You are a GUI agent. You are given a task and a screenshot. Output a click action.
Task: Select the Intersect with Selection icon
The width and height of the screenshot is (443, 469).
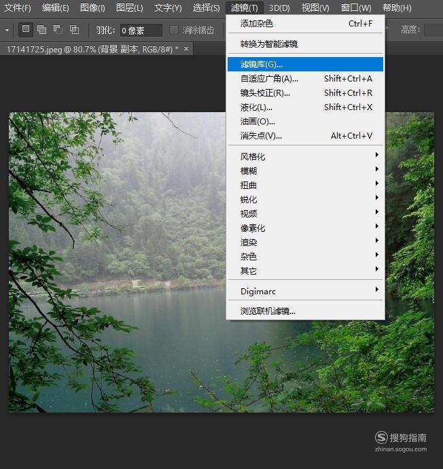[x=74, y=30]
